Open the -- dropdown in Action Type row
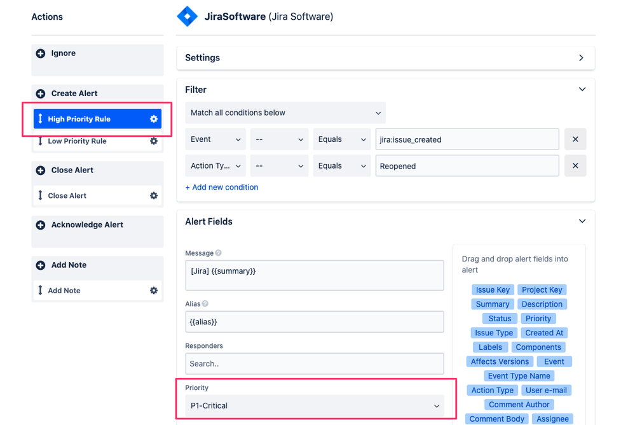 (x=280, y=166)
